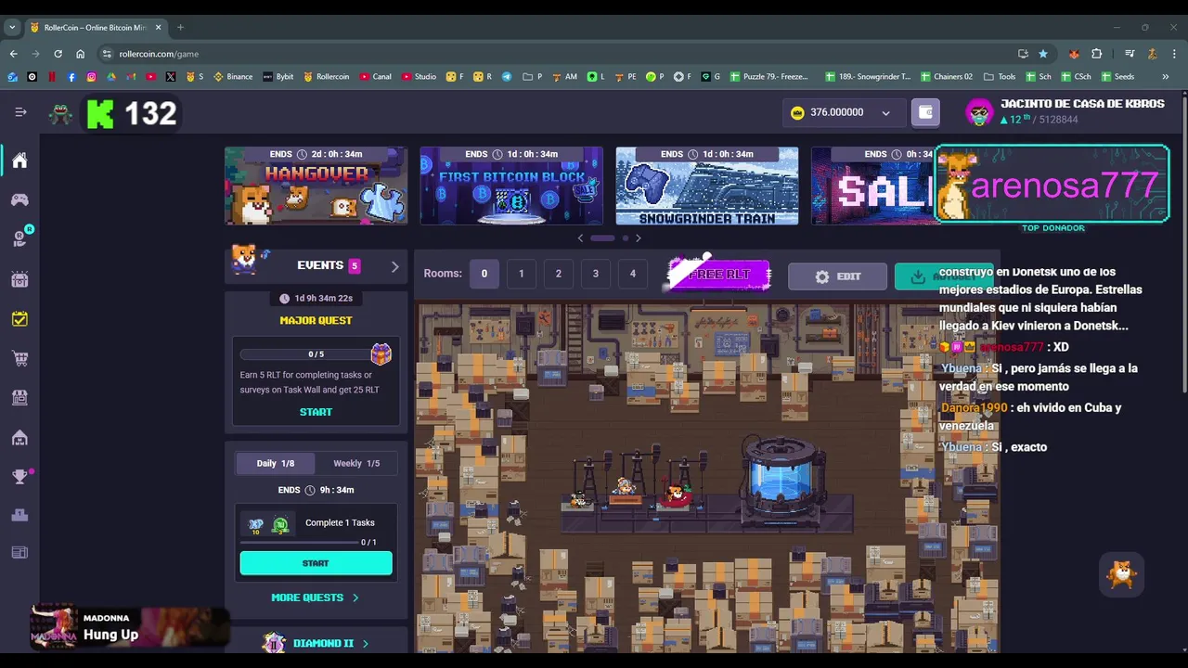Select room 0 tab
The width and height of the screenshot is (1188, 668).
pos(484,274)
